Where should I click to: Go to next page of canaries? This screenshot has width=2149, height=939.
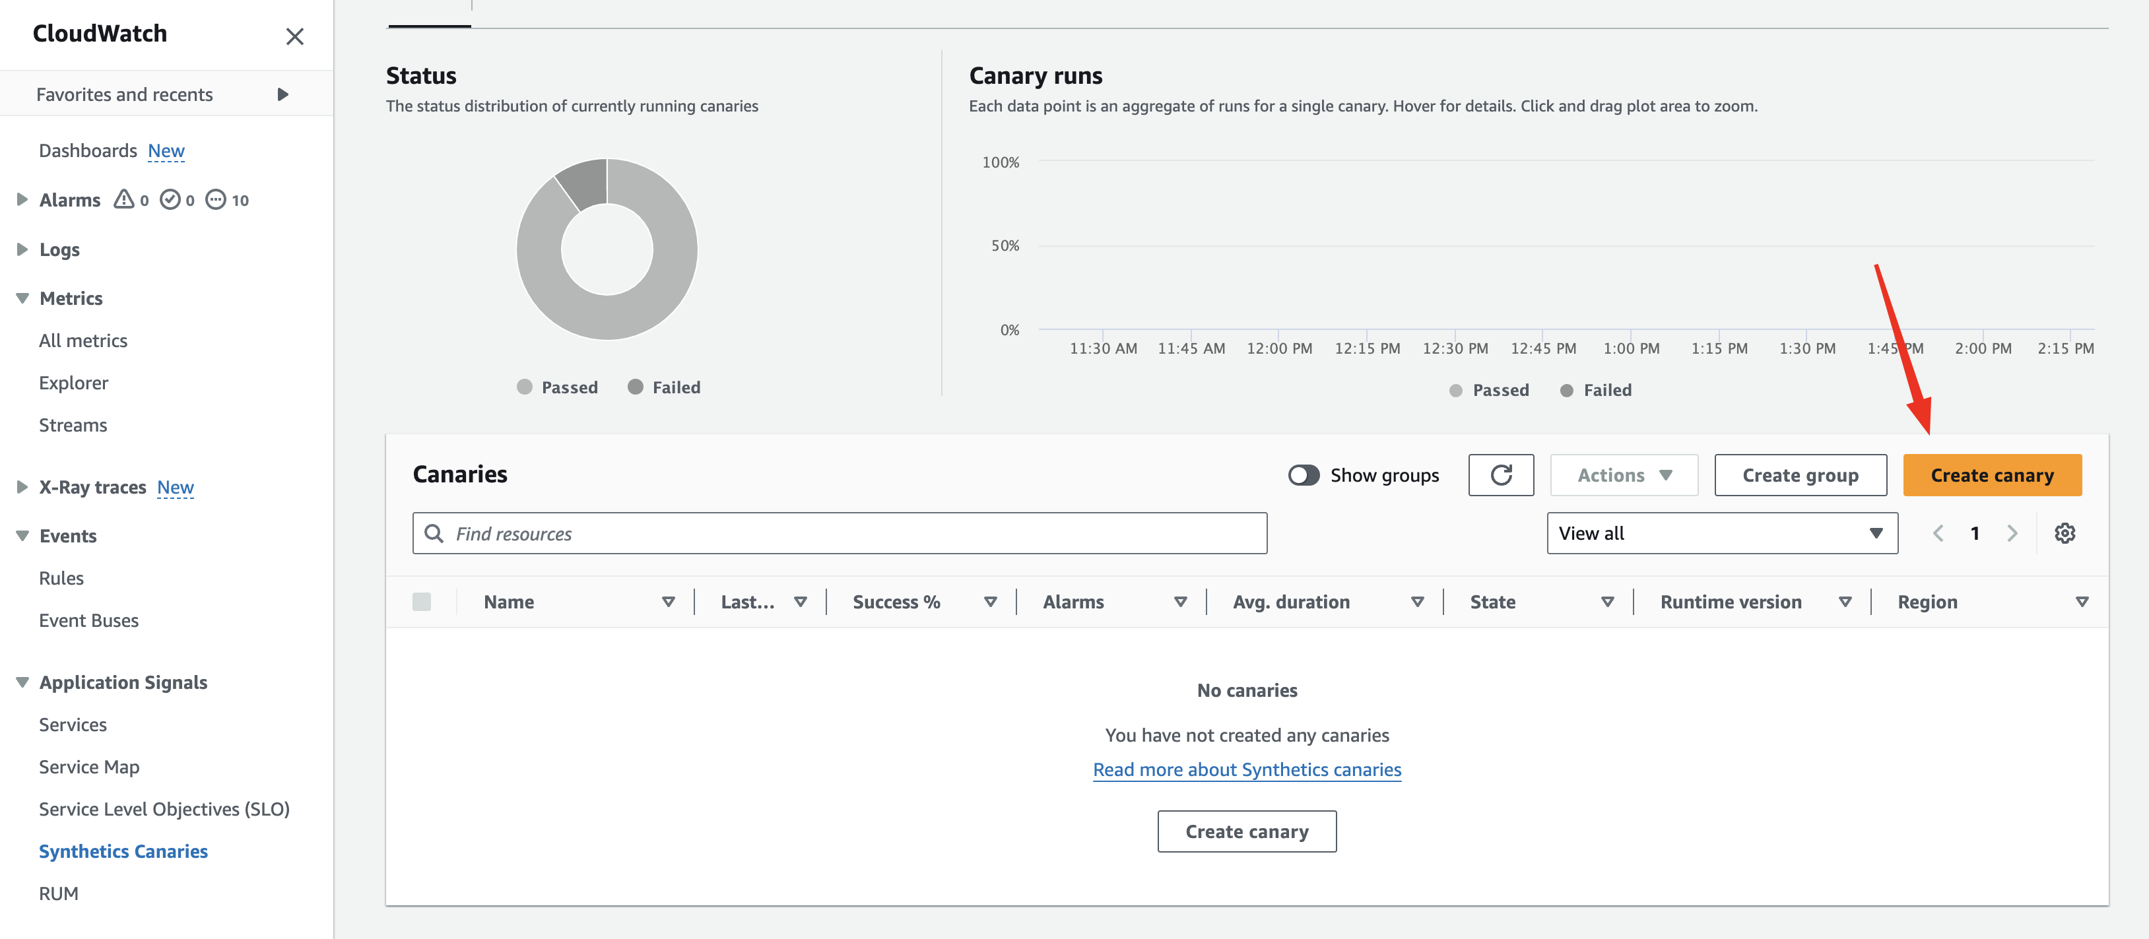click(x=2011, y=533)
